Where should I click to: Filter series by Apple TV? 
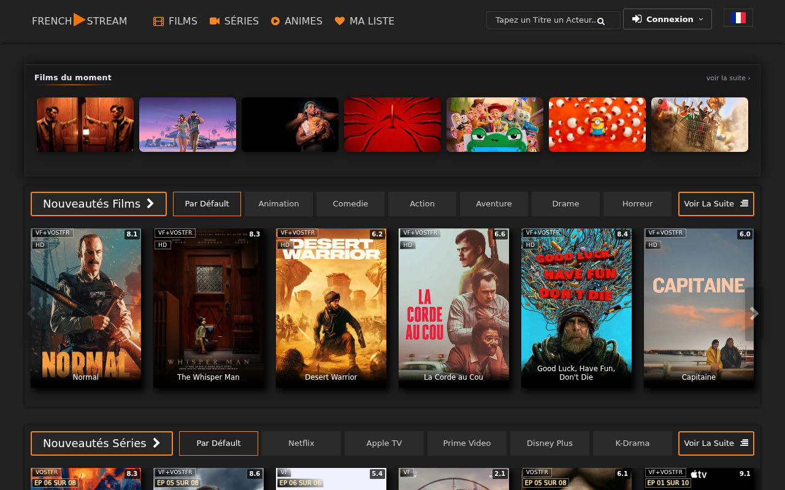pos(384,443)
